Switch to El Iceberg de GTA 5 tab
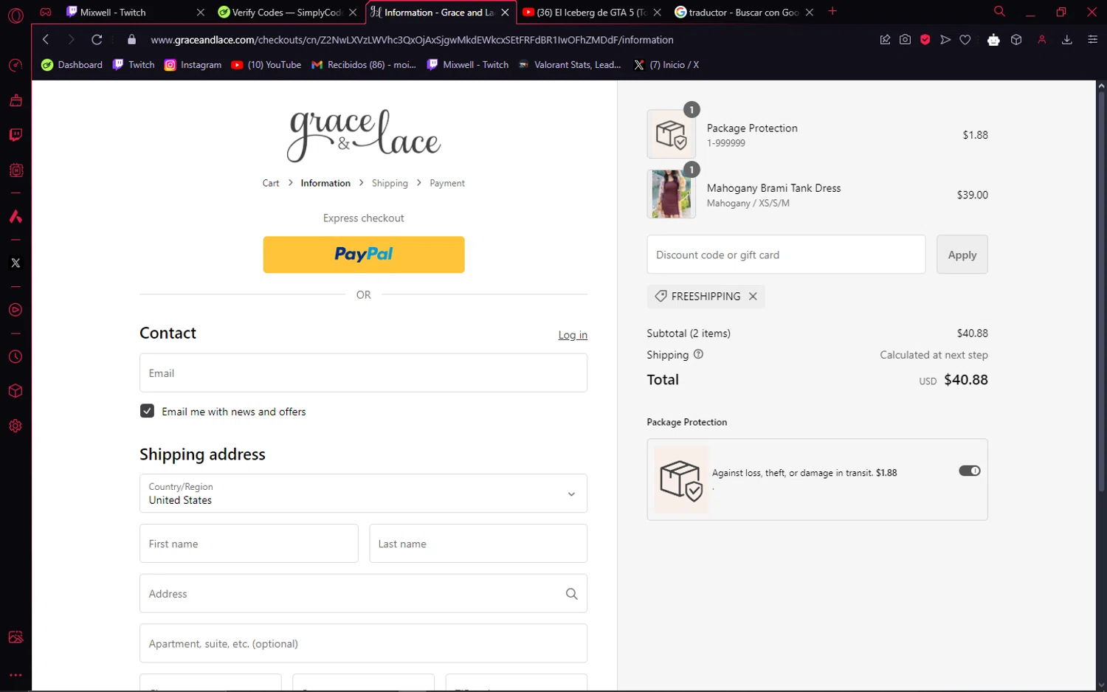The image size is (1107, 692). [591, 13]
